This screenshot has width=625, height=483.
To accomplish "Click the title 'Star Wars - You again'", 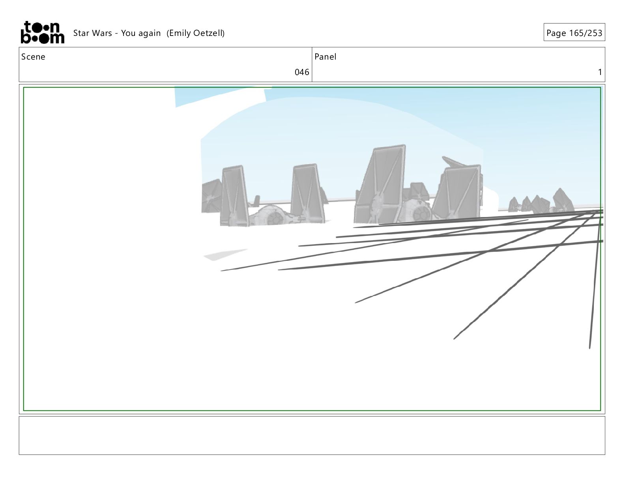I will (117, 33).
